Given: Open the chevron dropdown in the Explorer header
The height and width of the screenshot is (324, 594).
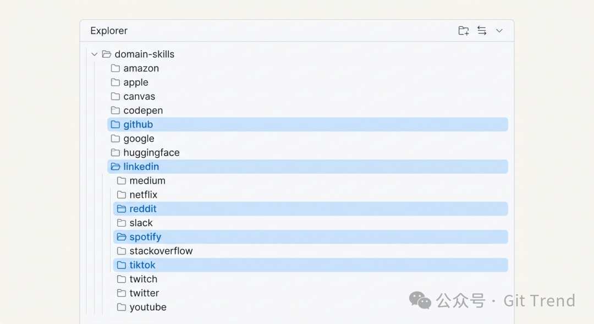Looking at the screenshot, I should point(499,31).
